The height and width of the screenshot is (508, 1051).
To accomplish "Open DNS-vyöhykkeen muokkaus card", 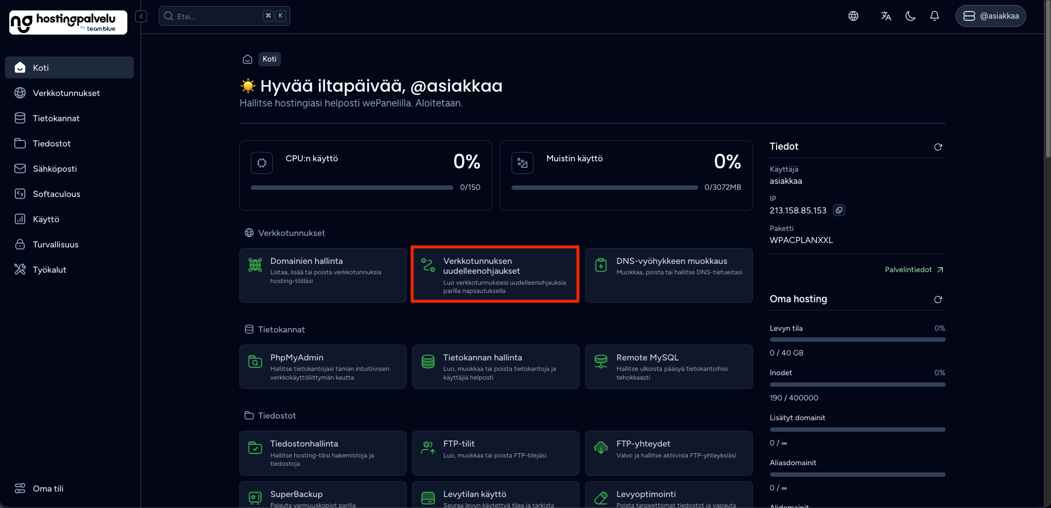I will pos(668,275).
